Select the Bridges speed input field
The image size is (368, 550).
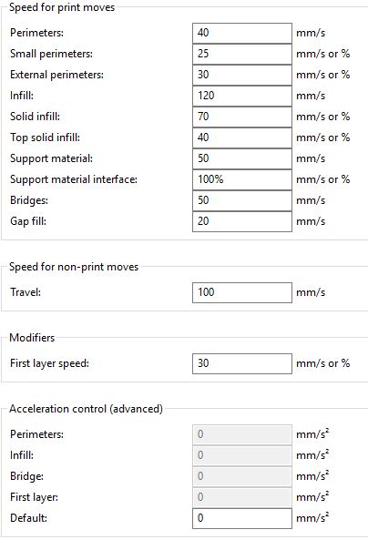[x=242, y=200]
